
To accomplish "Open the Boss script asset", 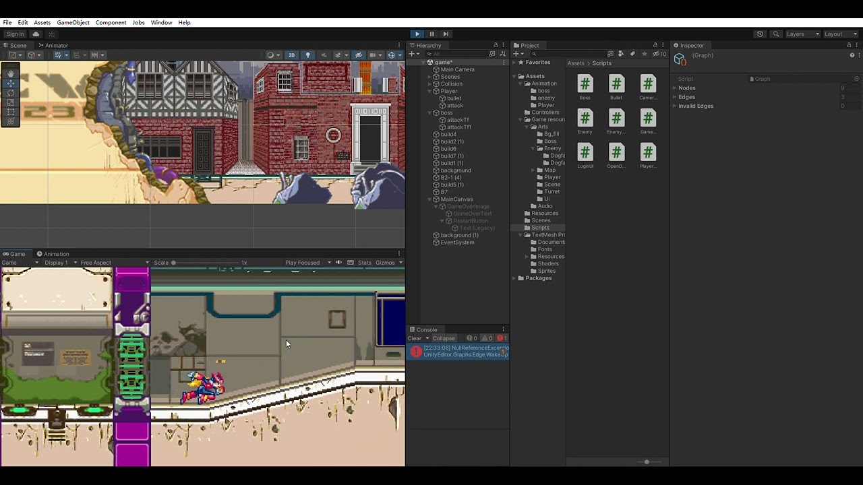I will coord(585,88).
